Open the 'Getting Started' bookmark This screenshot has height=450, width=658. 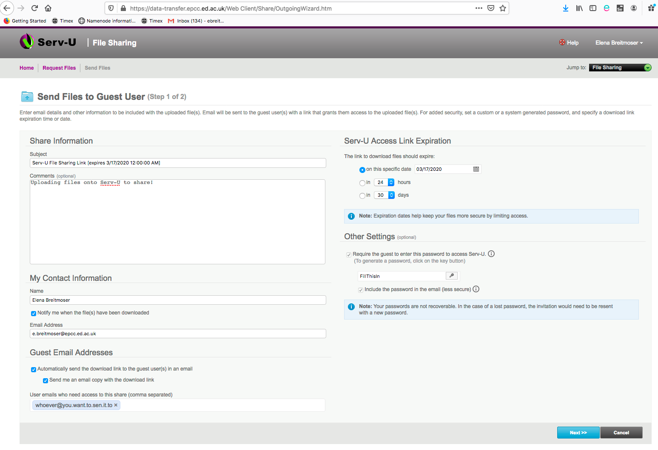pyautogui.click(x=25, y=21)
